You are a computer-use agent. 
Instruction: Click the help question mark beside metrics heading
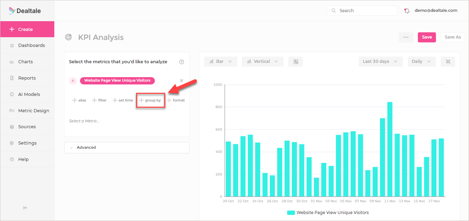[182, 62]
